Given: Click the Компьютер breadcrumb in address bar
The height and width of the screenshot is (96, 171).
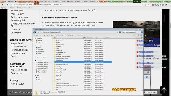Looking at the screenshot, I should [46, 32].
